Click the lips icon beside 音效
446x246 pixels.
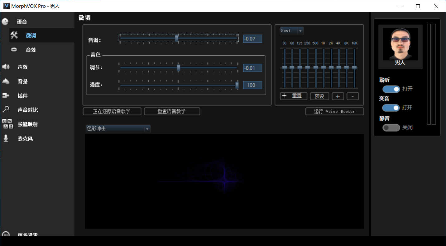coord(14,50)
